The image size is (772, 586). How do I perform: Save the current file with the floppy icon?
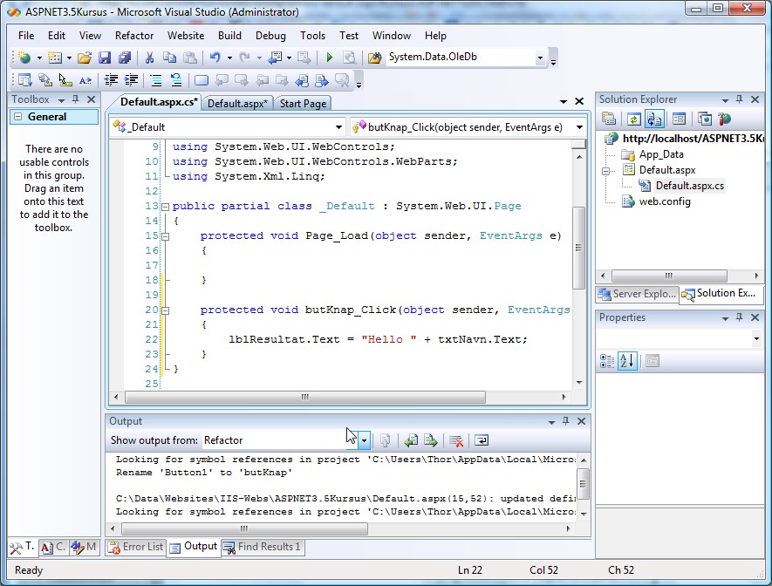(x=105, y=58)
